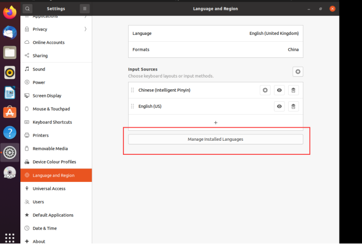Open Sharing settings
362x244 pixels.
56,56
